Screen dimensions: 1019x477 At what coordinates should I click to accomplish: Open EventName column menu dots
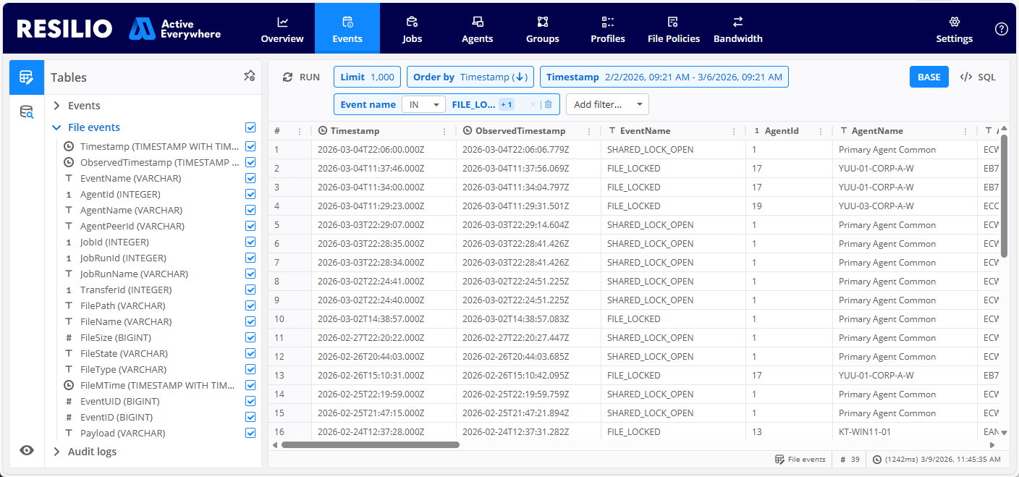coord(734,131)
